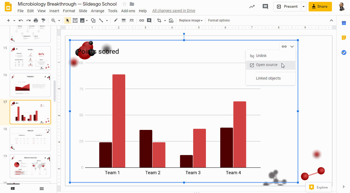Print the presentation

click(36, 20)
